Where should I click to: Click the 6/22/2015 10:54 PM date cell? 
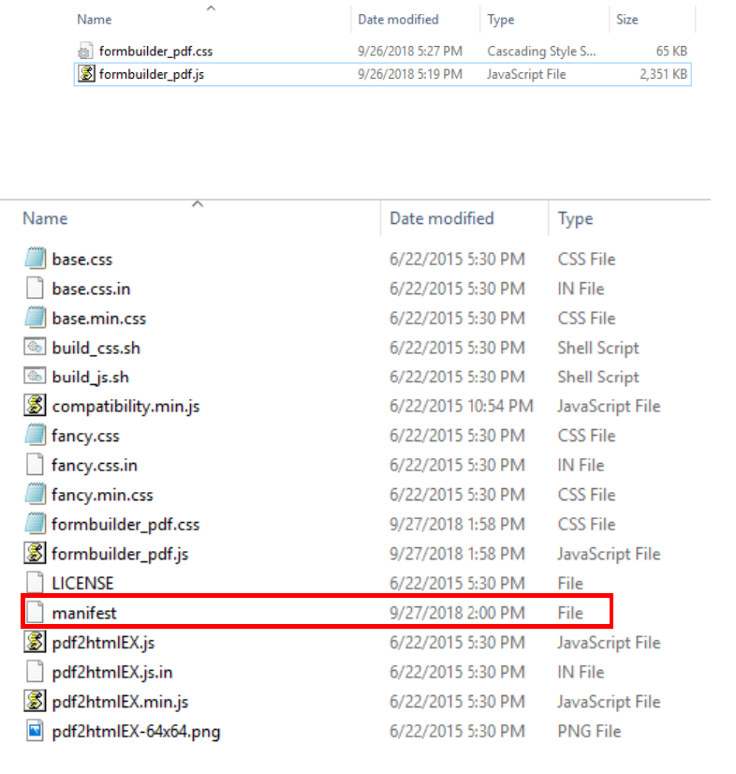(x=462, y=406)
